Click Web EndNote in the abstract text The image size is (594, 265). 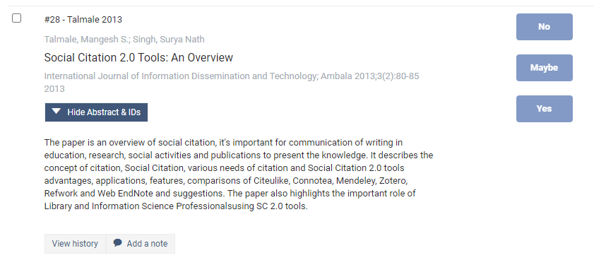point(125,194)
